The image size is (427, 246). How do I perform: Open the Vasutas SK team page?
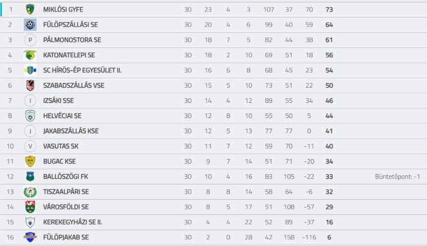(x=61, y=146)
